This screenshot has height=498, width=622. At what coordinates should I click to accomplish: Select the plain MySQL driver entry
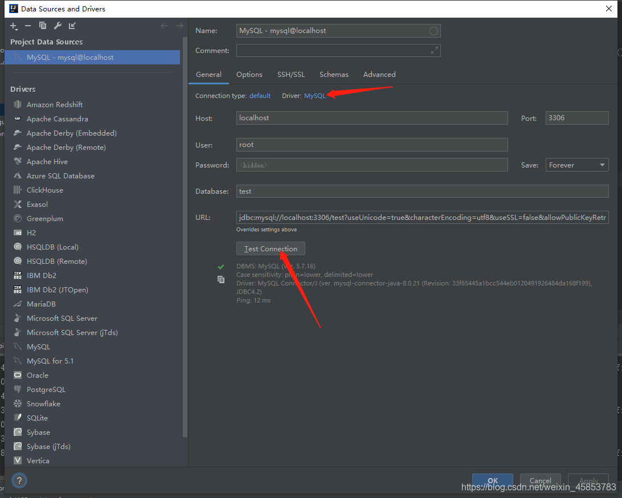click(39, 347)
